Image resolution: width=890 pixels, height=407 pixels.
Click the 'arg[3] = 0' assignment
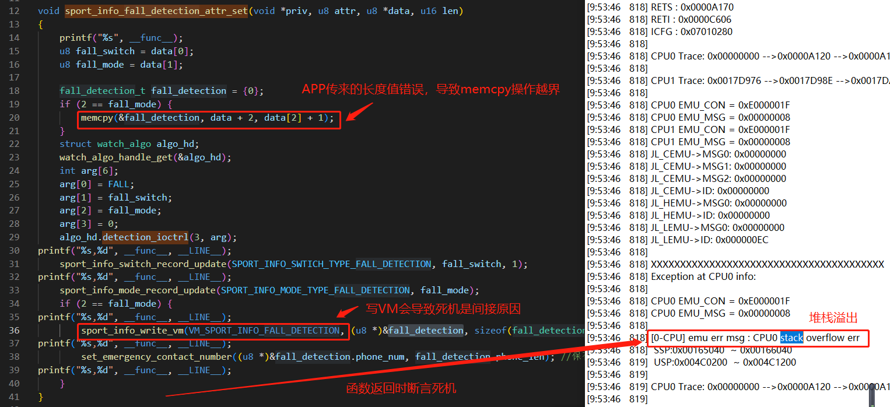click(89, 224)
